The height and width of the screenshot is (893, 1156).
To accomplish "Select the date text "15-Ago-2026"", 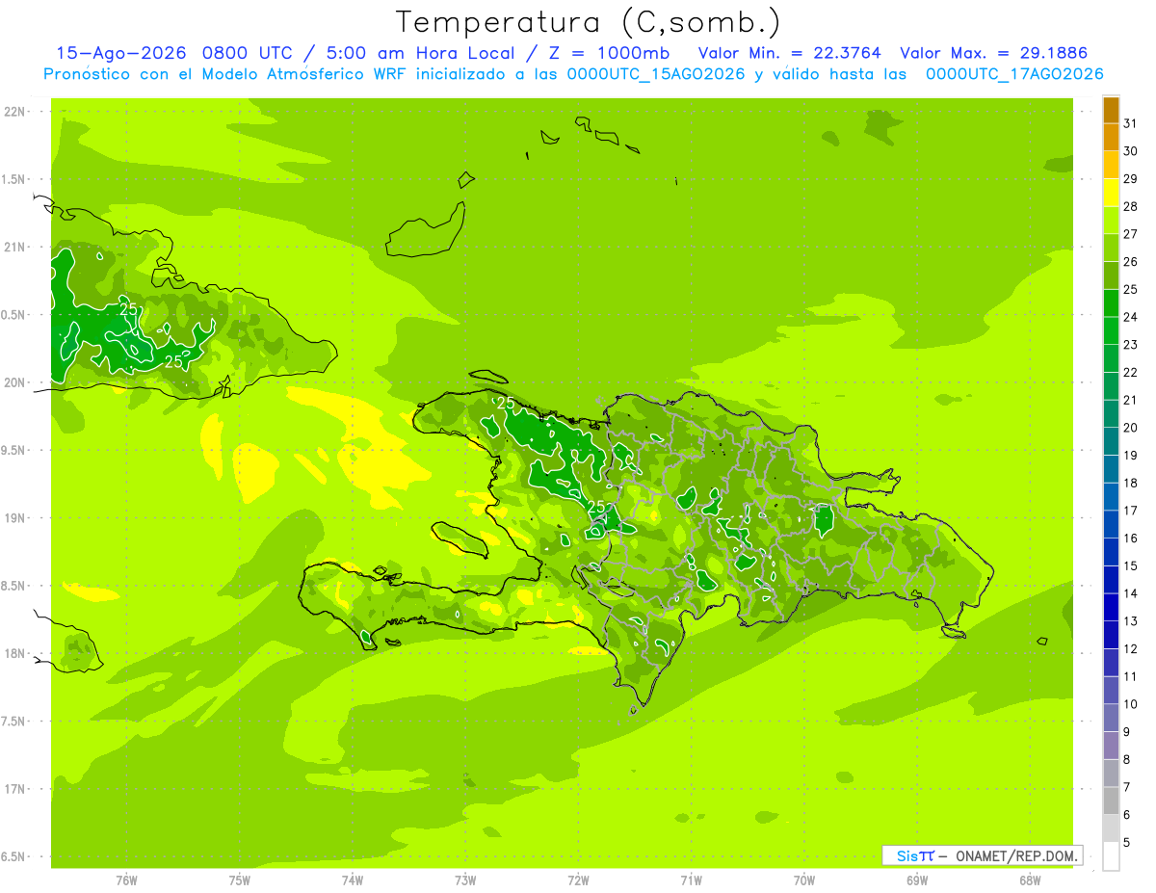I will [122, 53].
